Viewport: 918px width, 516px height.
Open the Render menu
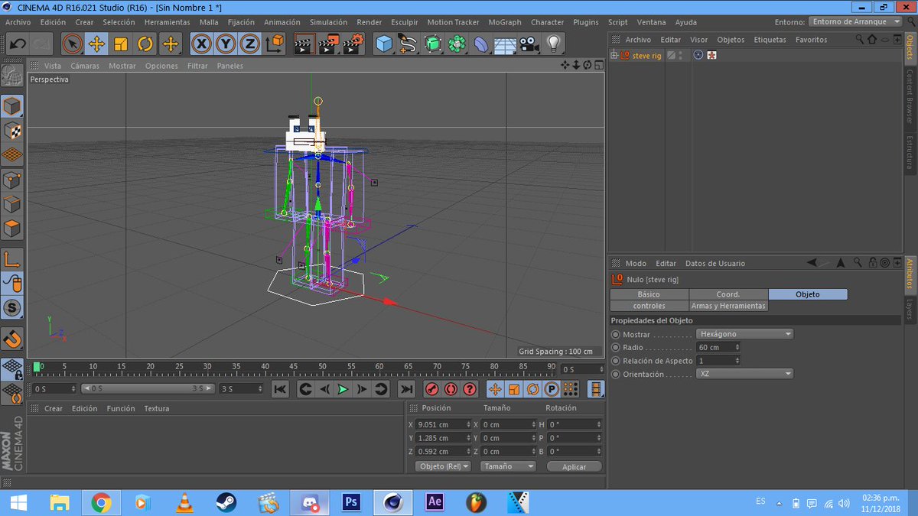pos(369,22)
